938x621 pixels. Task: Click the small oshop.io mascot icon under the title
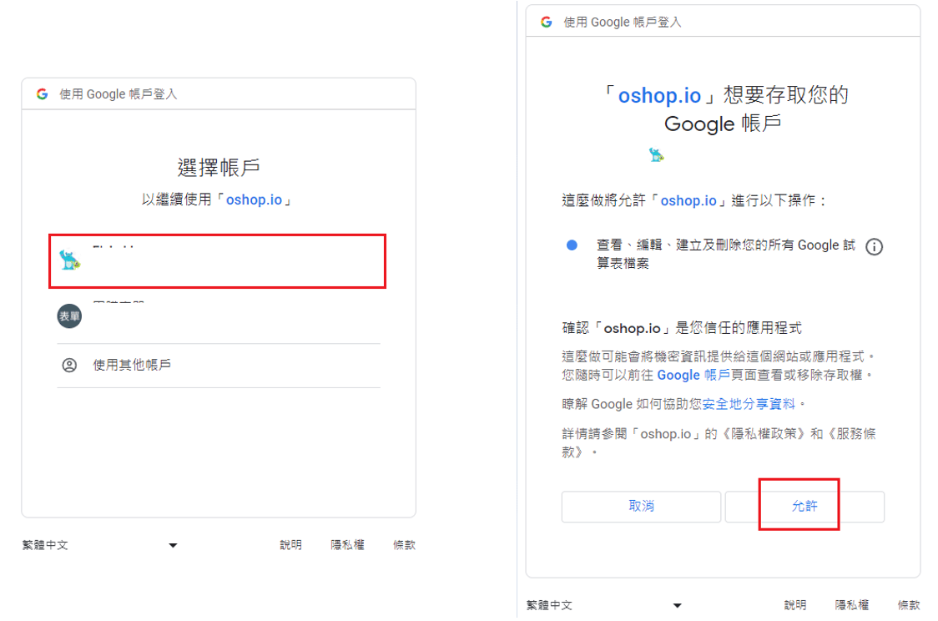(656, 154)
